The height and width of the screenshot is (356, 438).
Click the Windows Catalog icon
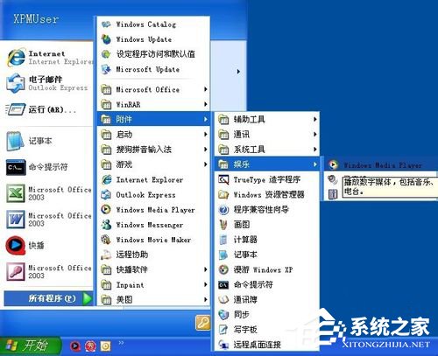coord(106,24)
